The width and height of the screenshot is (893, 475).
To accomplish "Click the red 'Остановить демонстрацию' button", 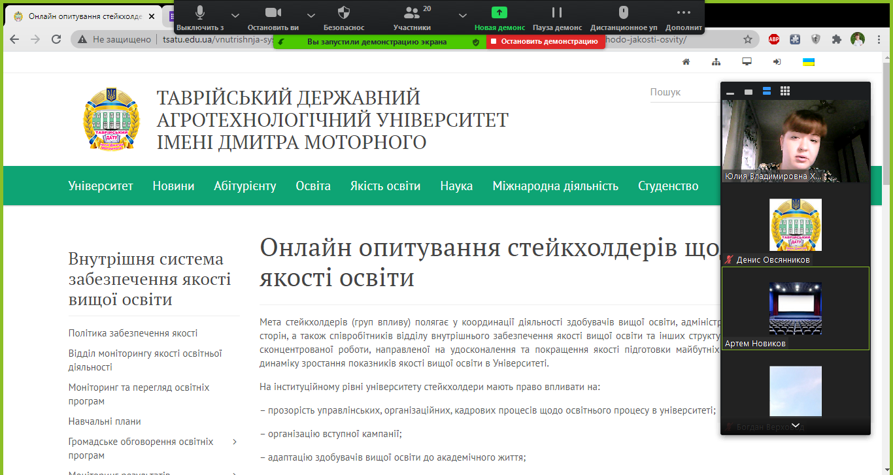I will click(x=545, y=42).
